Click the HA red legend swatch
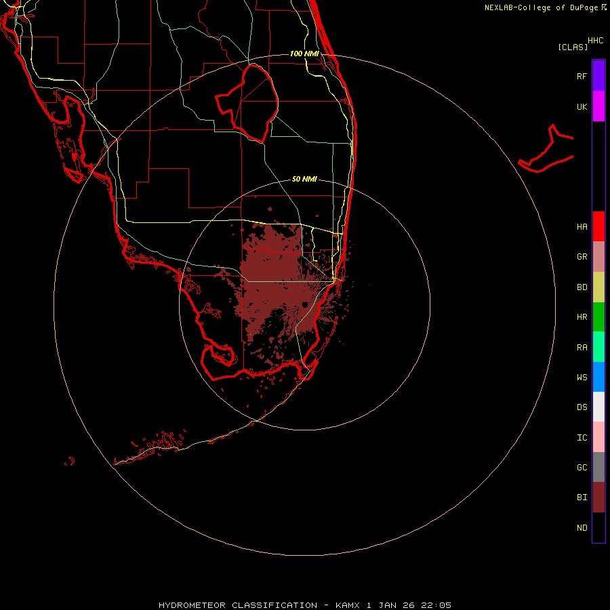This screenshot has width=610, height=610. [x=598, y=226]
